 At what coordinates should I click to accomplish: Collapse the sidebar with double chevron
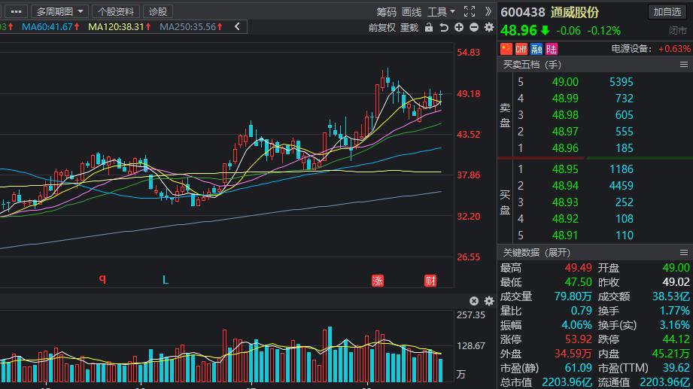(488, 11)
